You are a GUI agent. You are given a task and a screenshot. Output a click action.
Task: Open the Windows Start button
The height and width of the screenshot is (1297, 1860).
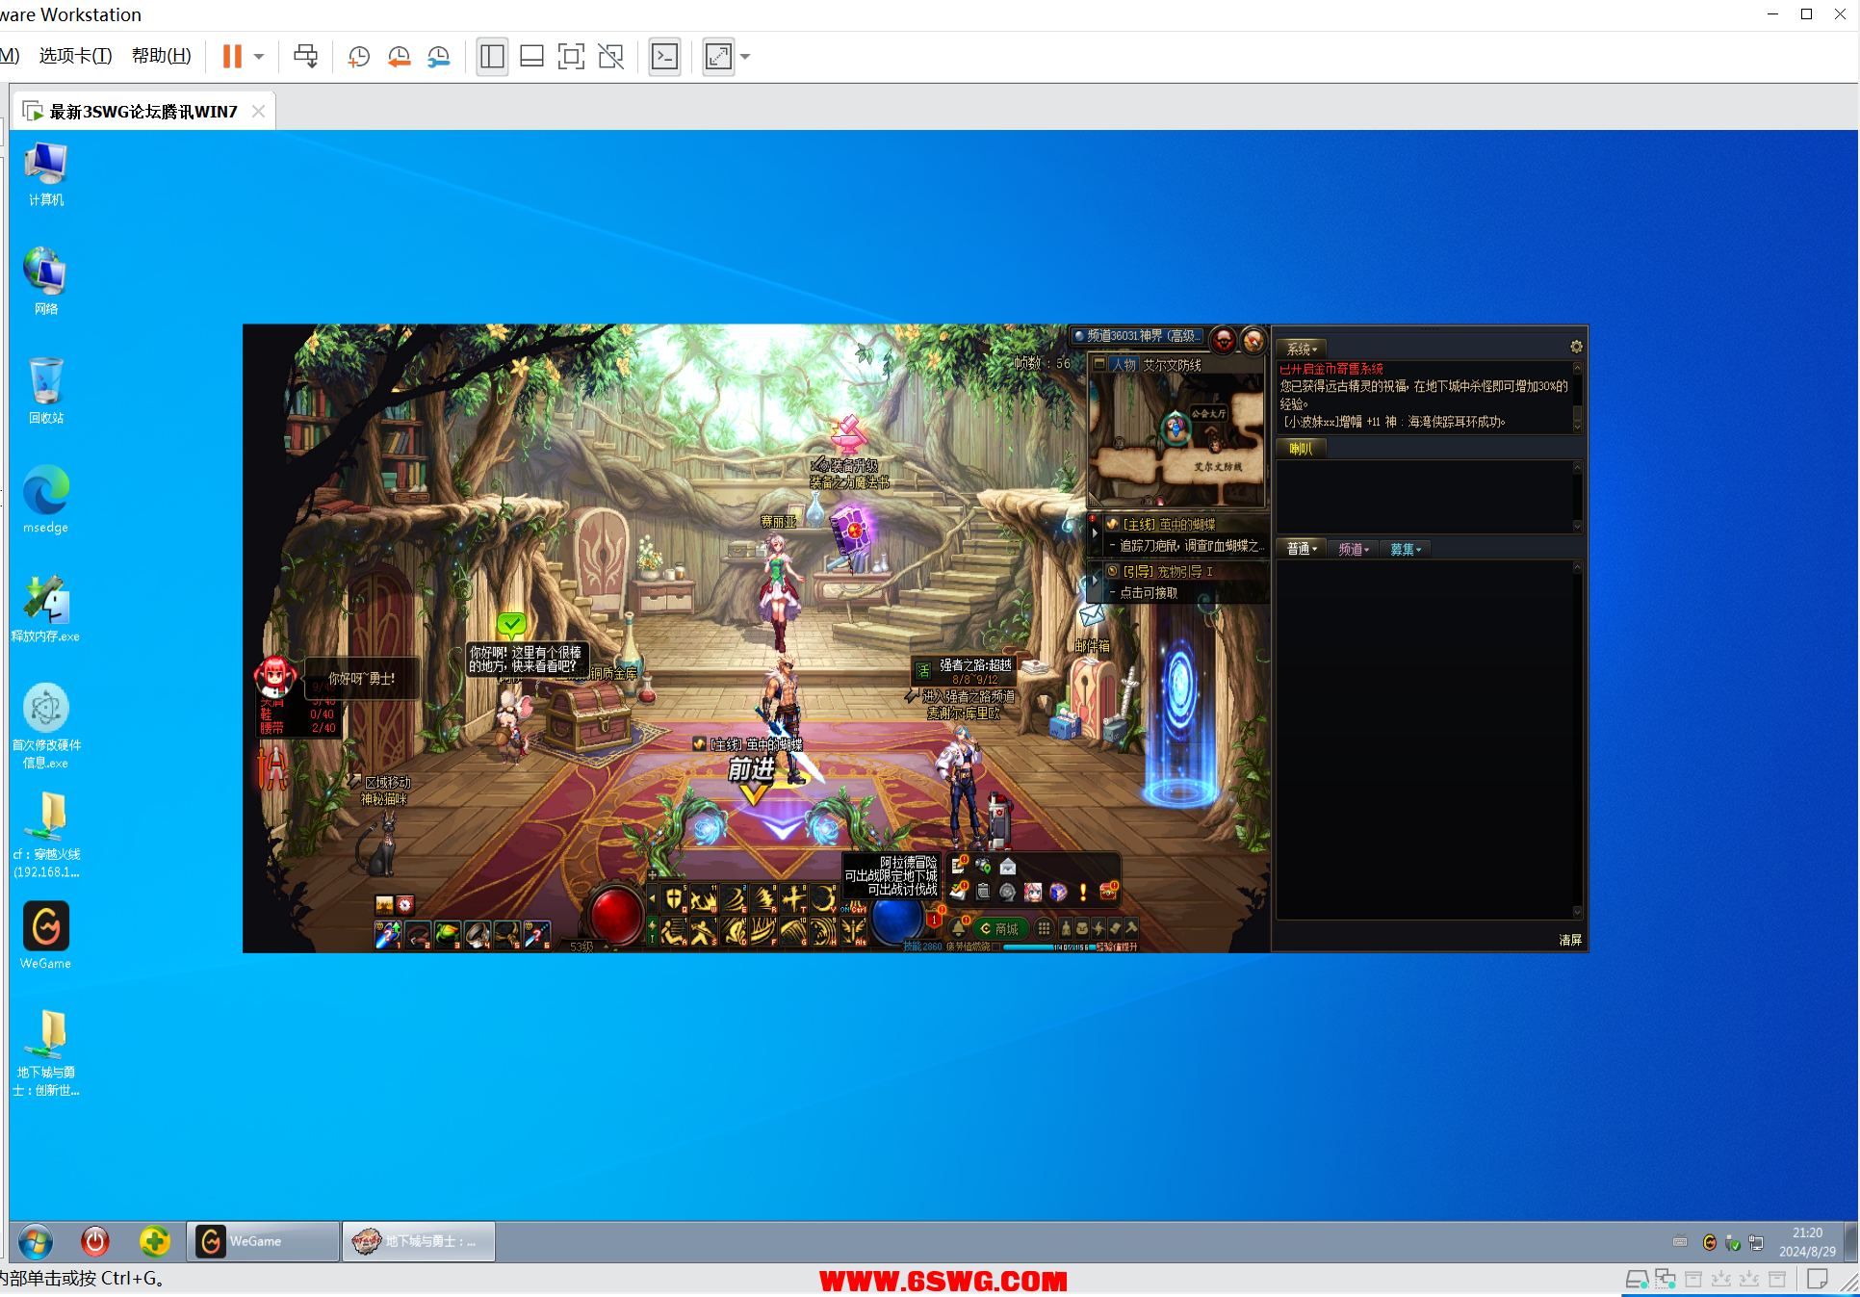tap(36, 1242)
